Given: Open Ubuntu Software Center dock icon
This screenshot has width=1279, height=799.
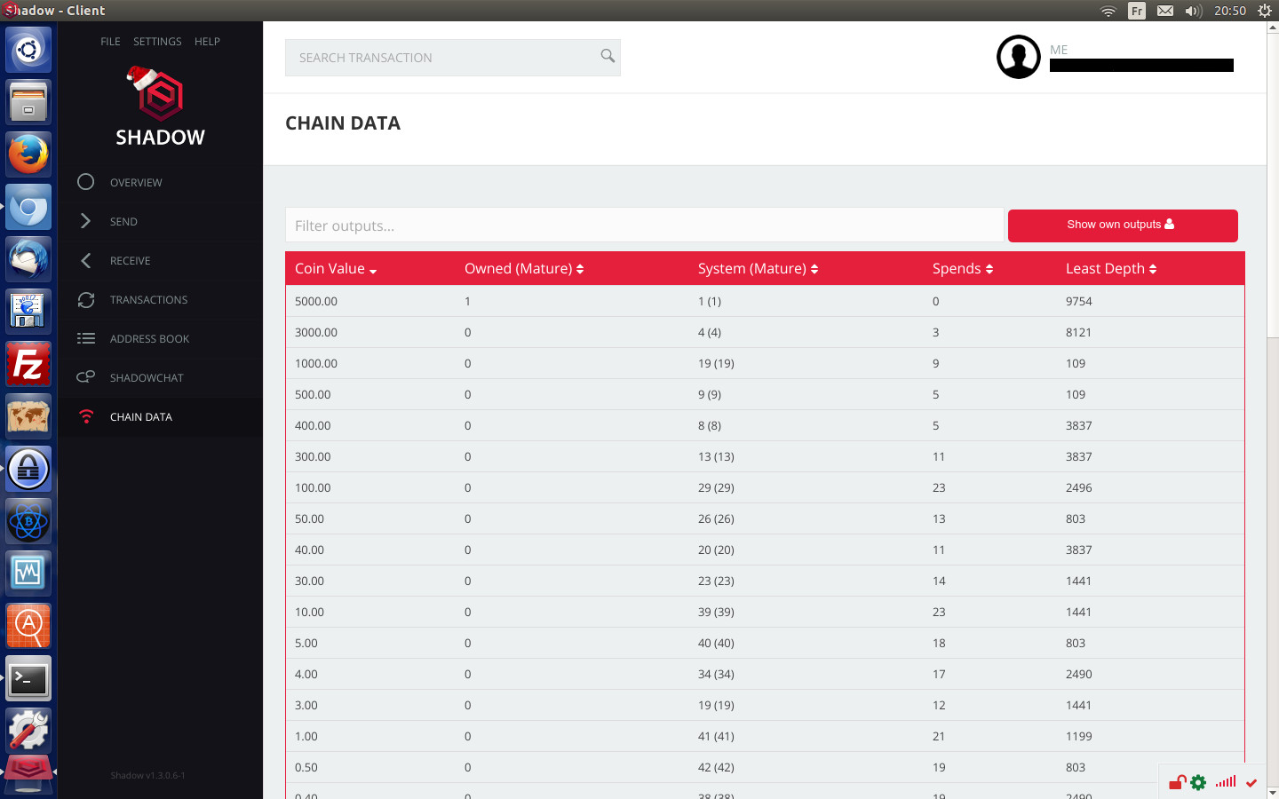Looking at the screenshot, I should pyautogui.click(x=28, y=626).
